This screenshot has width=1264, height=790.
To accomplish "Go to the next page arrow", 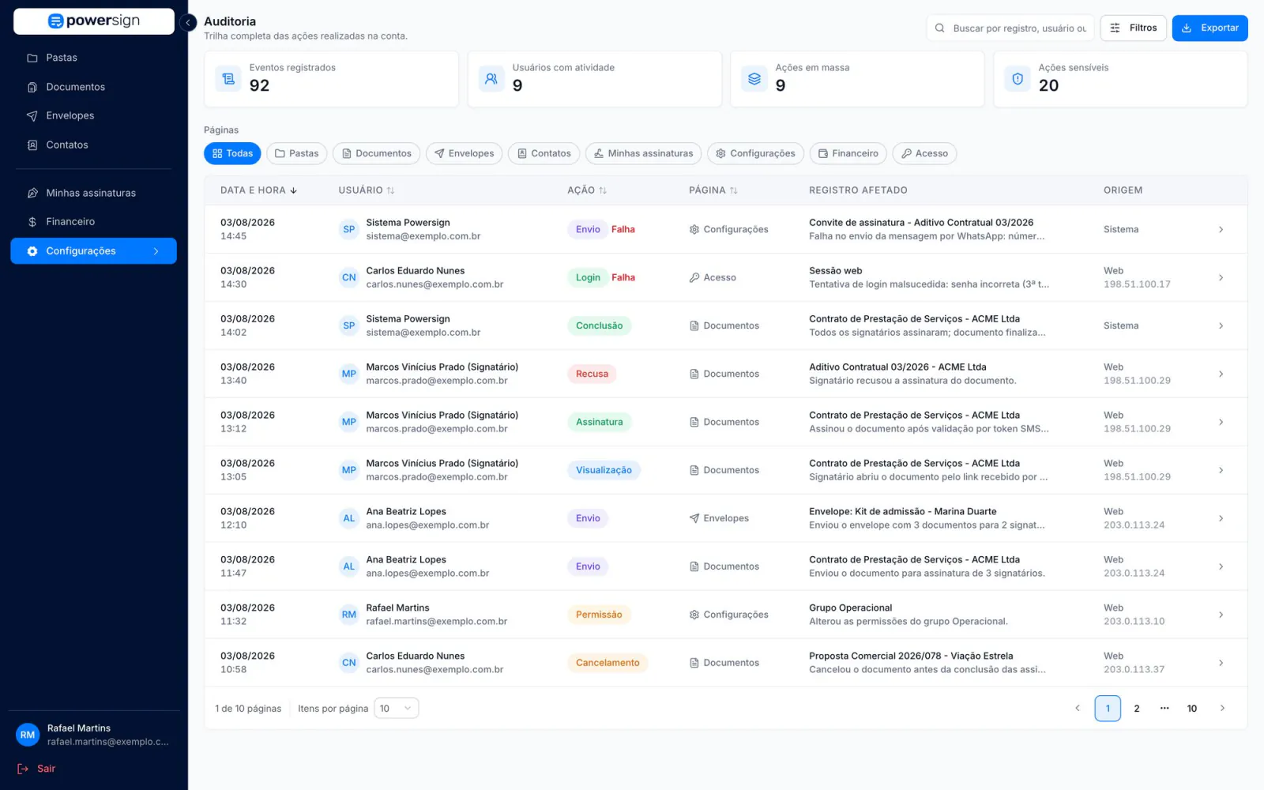I will click(1221, 708).
